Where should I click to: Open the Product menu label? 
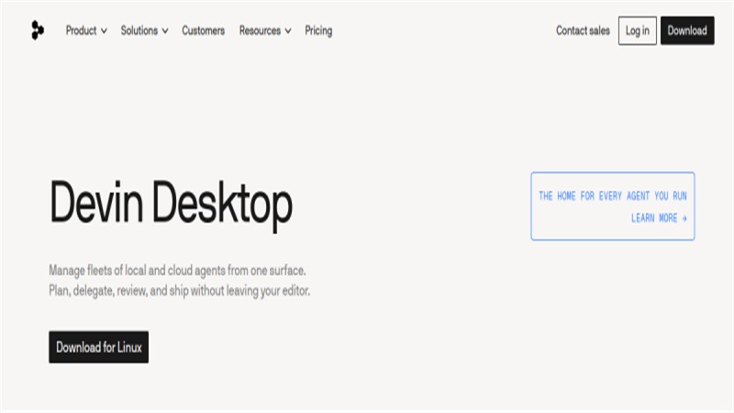coord(81,30)
